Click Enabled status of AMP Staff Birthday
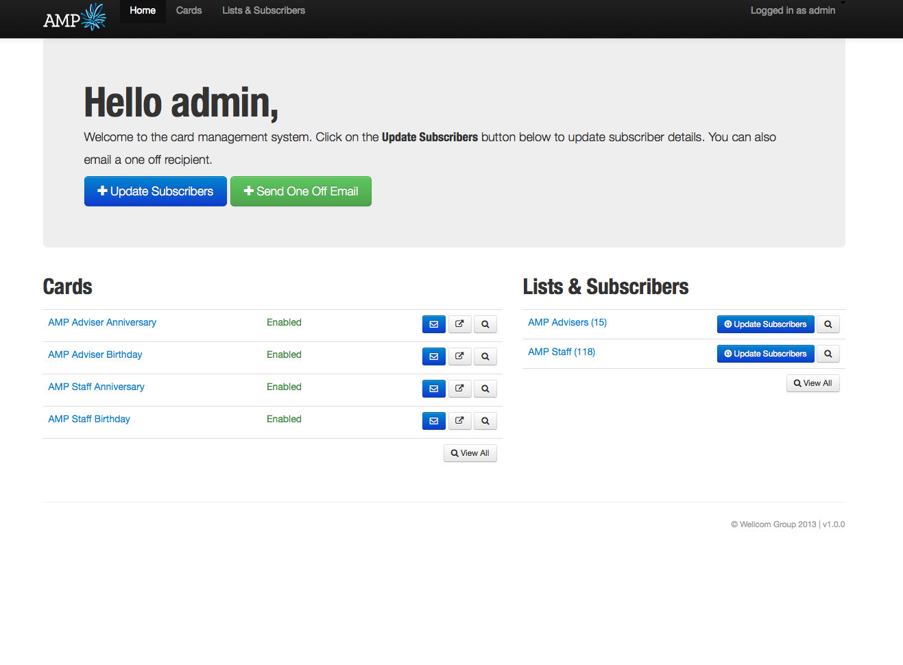903x665 pixels. 284,419
